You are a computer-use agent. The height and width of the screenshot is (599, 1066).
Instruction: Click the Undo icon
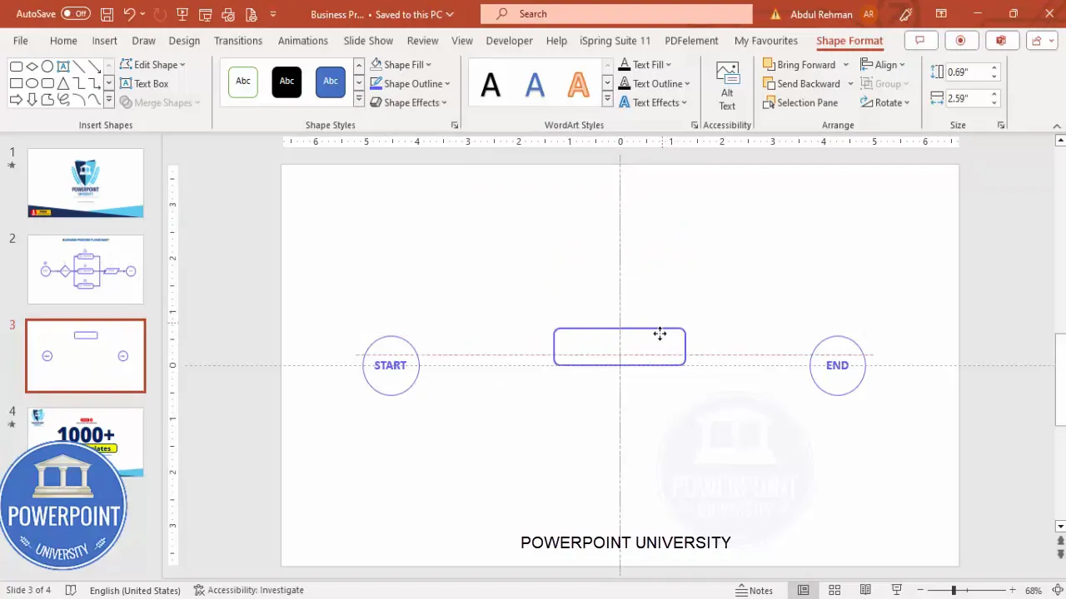pyautogui.click(x=129, y=14)
